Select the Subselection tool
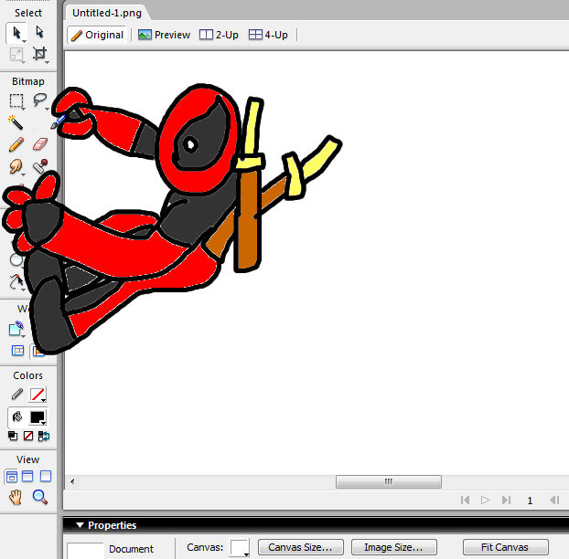 click(40, 32)
